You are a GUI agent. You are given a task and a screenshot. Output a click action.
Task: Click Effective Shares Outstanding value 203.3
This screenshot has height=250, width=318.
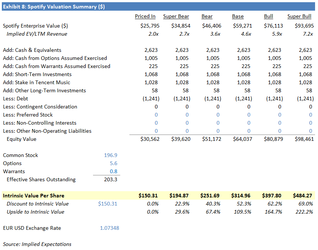[x=111, y=180]
